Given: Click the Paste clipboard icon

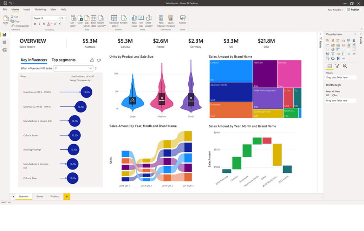Looking at the screenshot, I should coord(6,18).
